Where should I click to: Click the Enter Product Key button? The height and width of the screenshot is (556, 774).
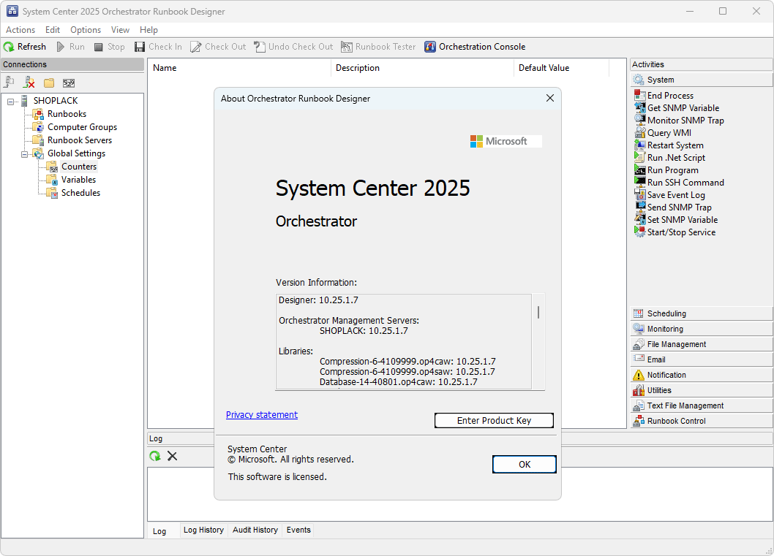point(494,420)
